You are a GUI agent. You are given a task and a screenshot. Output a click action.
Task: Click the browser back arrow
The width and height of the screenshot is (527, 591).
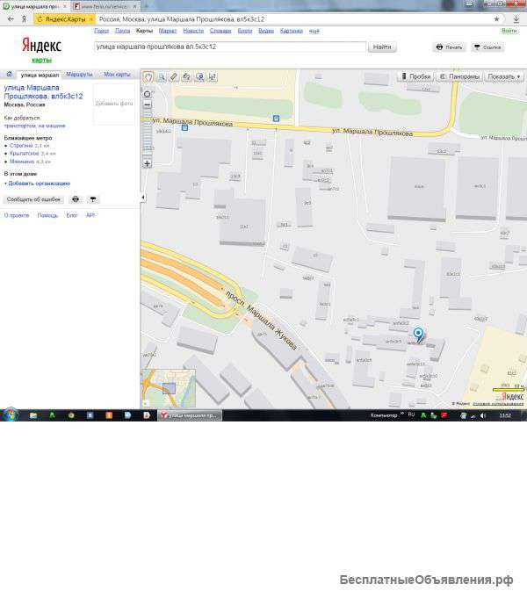(x=11, y=18)
